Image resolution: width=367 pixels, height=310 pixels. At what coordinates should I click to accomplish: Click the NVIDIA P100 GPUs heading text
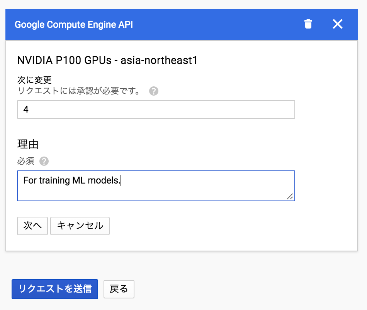(x=65, y=61)
